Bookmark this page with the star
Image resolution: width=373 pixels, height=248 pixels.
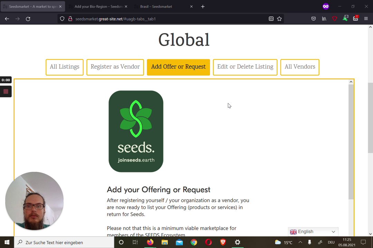[279, 19]
